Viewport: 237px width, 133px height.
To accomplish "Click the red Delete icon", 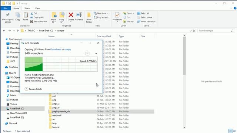I will point(71,15).
